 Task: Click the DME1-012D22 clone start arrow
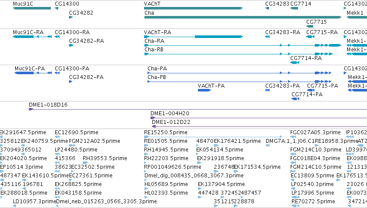tap(154, 126)
